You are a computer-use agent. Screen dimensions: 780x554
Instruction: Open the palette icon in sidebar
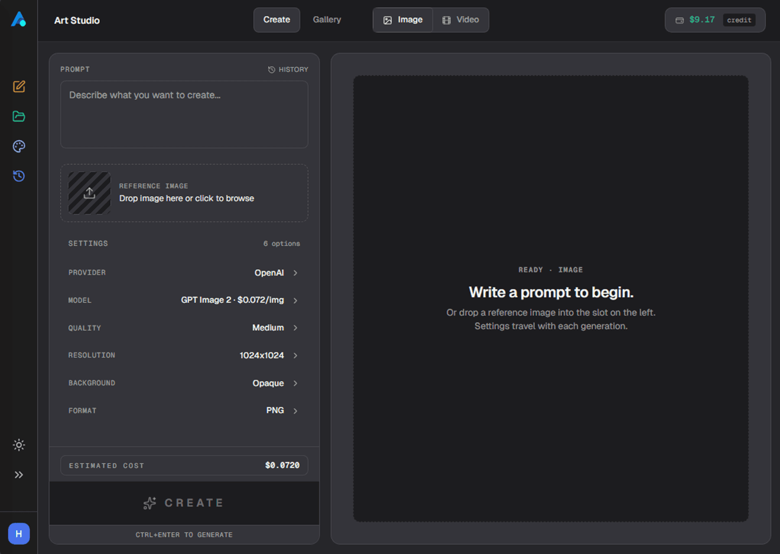pos(19,146)
